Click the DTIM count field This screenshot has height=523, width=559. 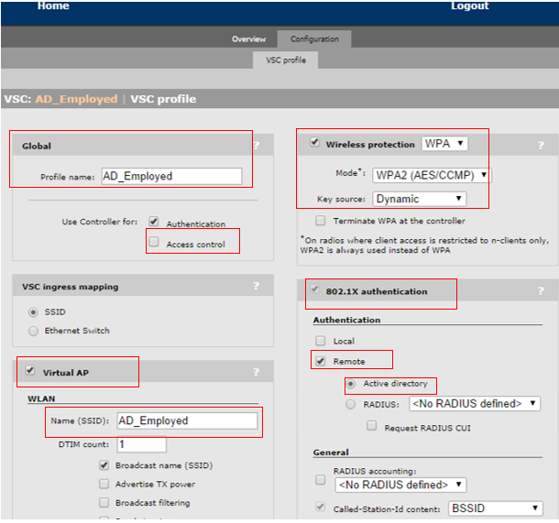(141, 444)
